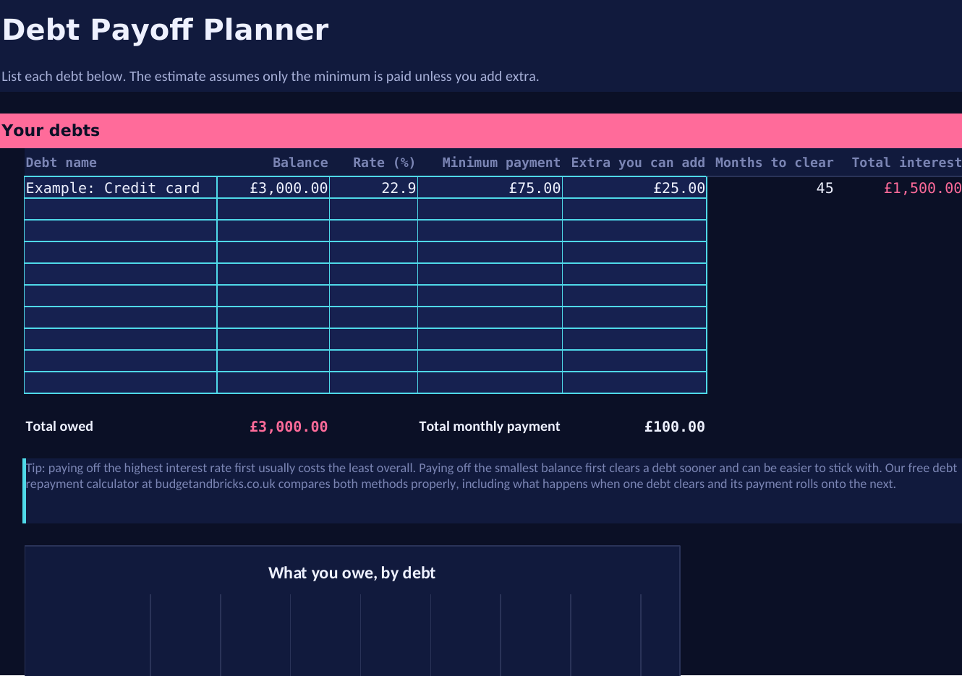Click the 'Minimum payment' column header
The width and height of the screenshot is (962, 676).
pos(501,163)
